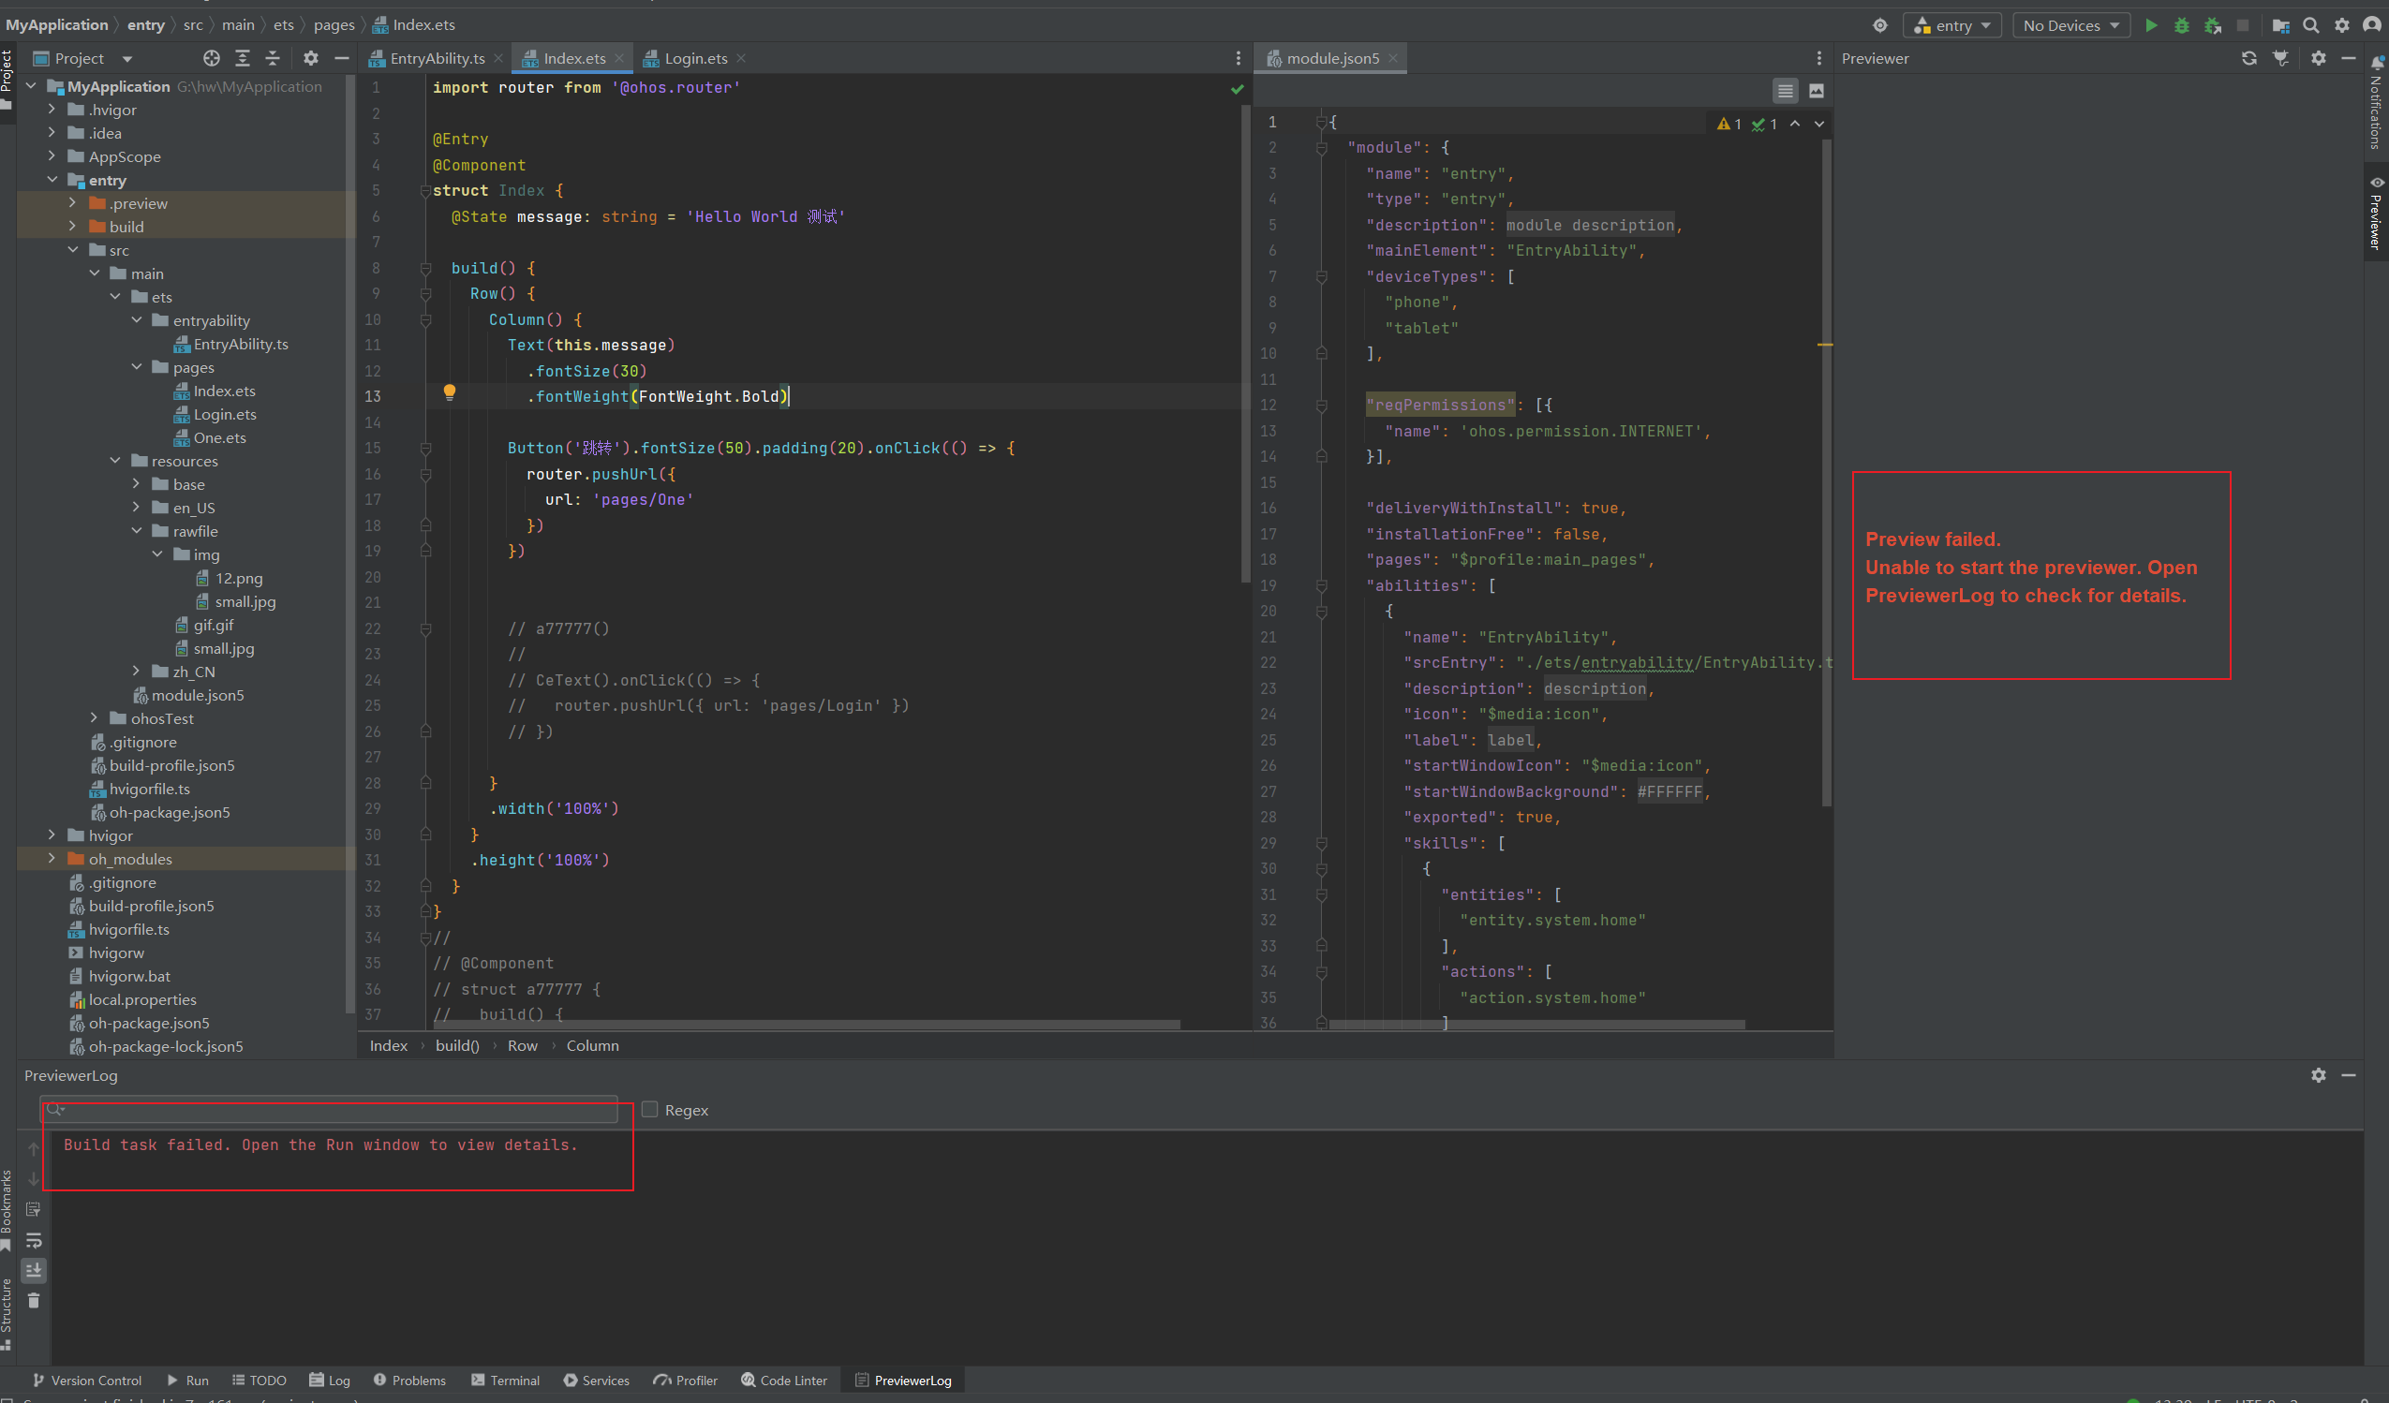The image size is (2389, 1403).
Task: Click the PreviewerLog search input field
Action: click(329, 1109)
